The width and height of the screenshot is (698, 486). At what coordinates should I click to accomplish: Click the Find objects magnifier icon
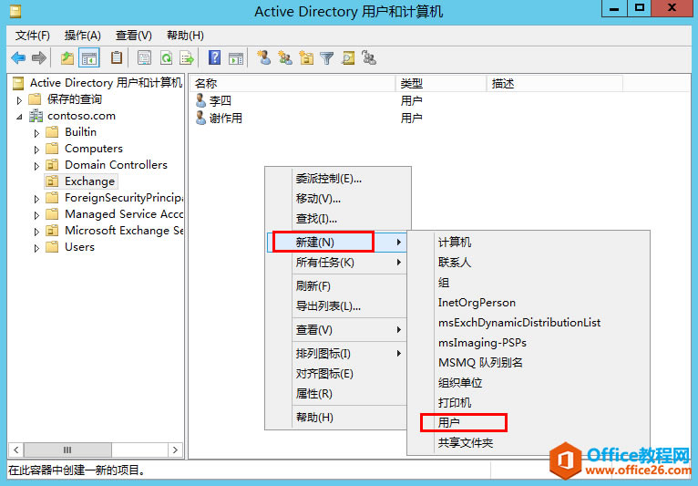coord(348,58)
